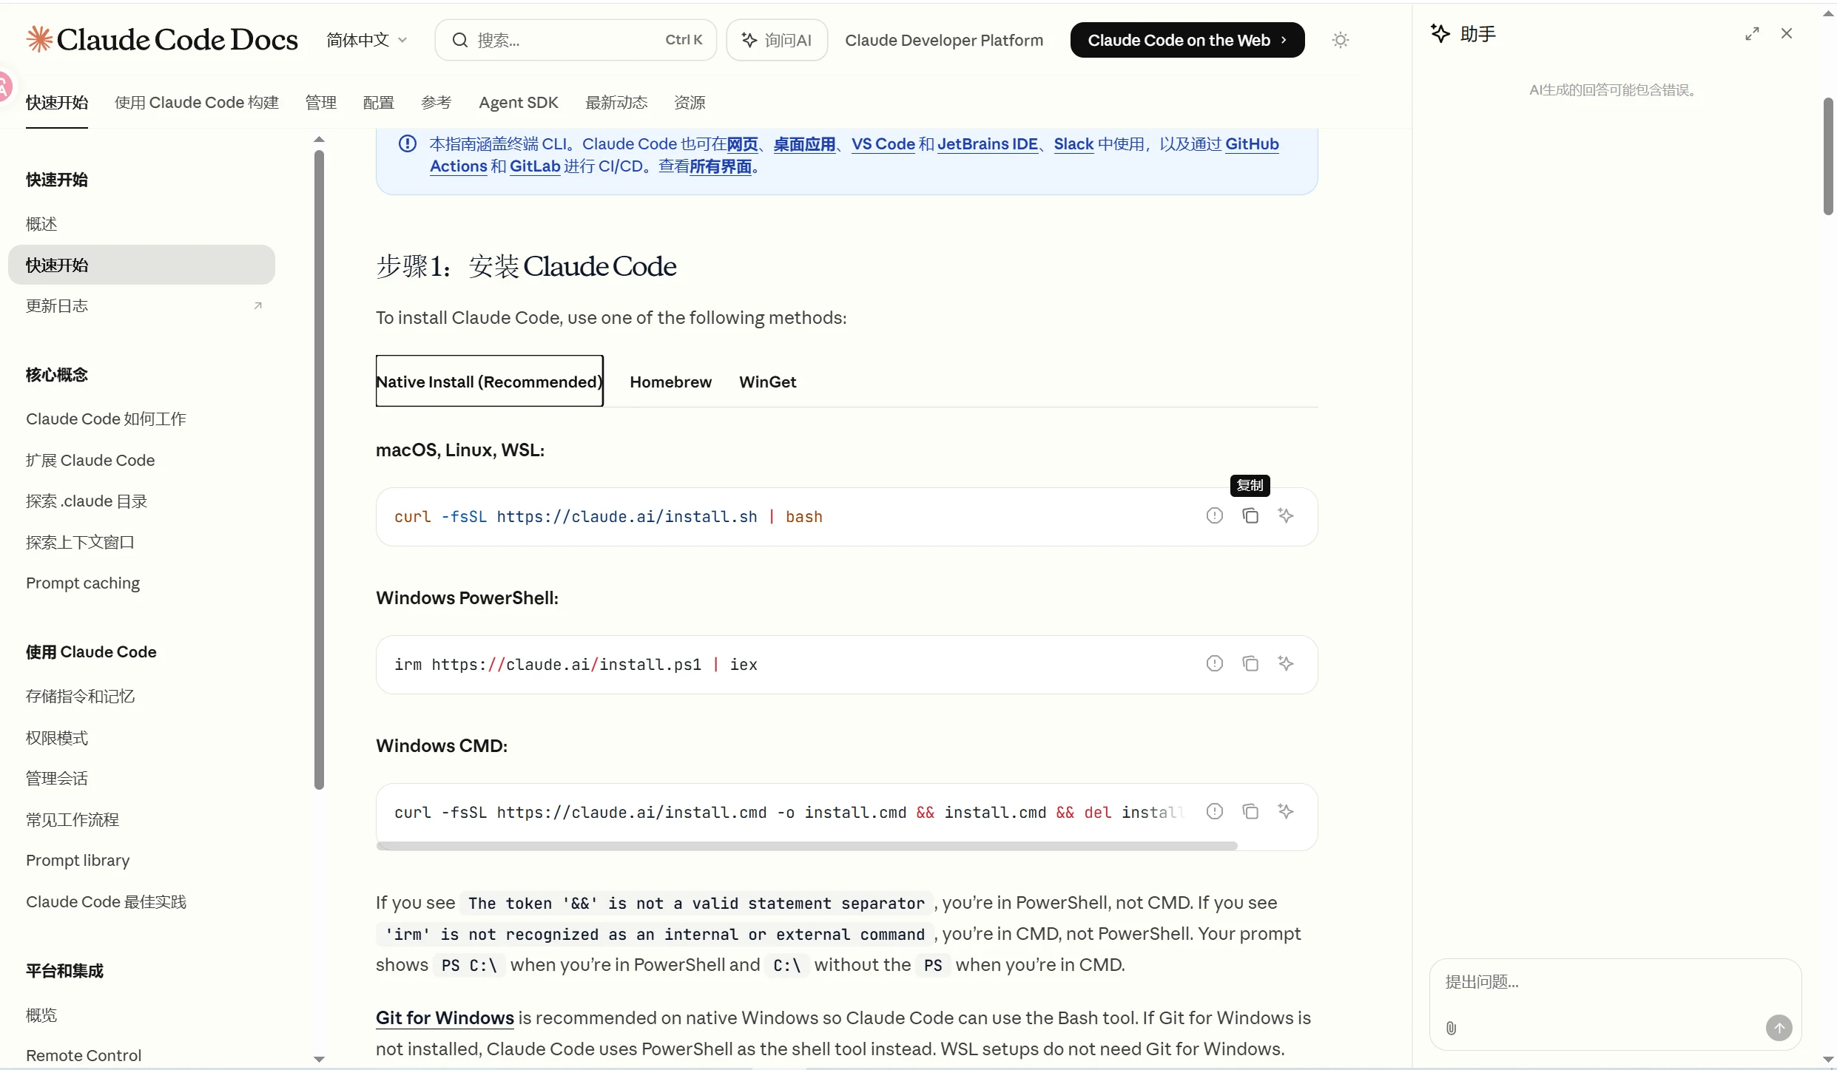Open Prompt library in the sidebar
This screenshot has height=1070, width=1837.
78,860
